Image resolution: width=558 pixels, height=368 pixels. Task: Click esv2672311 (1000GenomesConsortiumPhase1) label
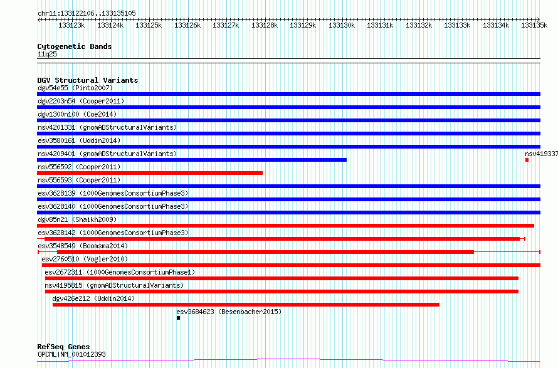click(120, 272)
